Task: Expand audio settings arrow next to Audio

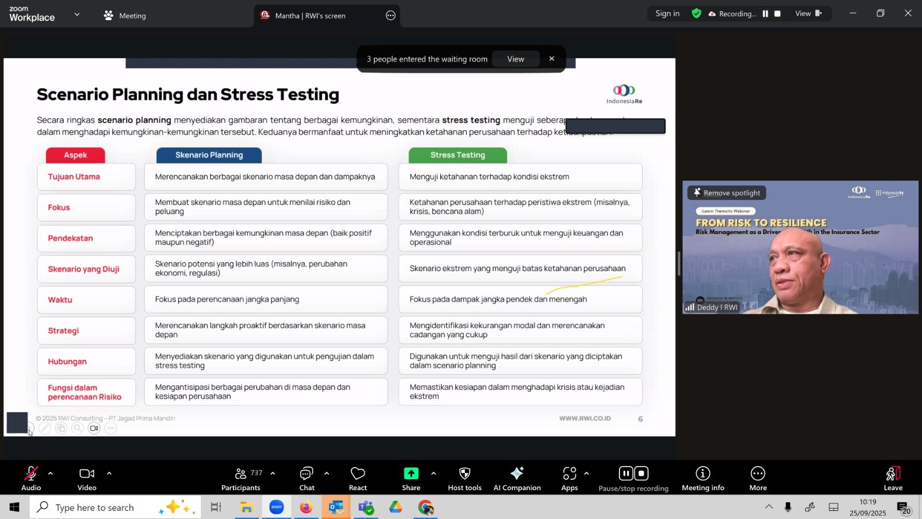Action: pos(51,473)
